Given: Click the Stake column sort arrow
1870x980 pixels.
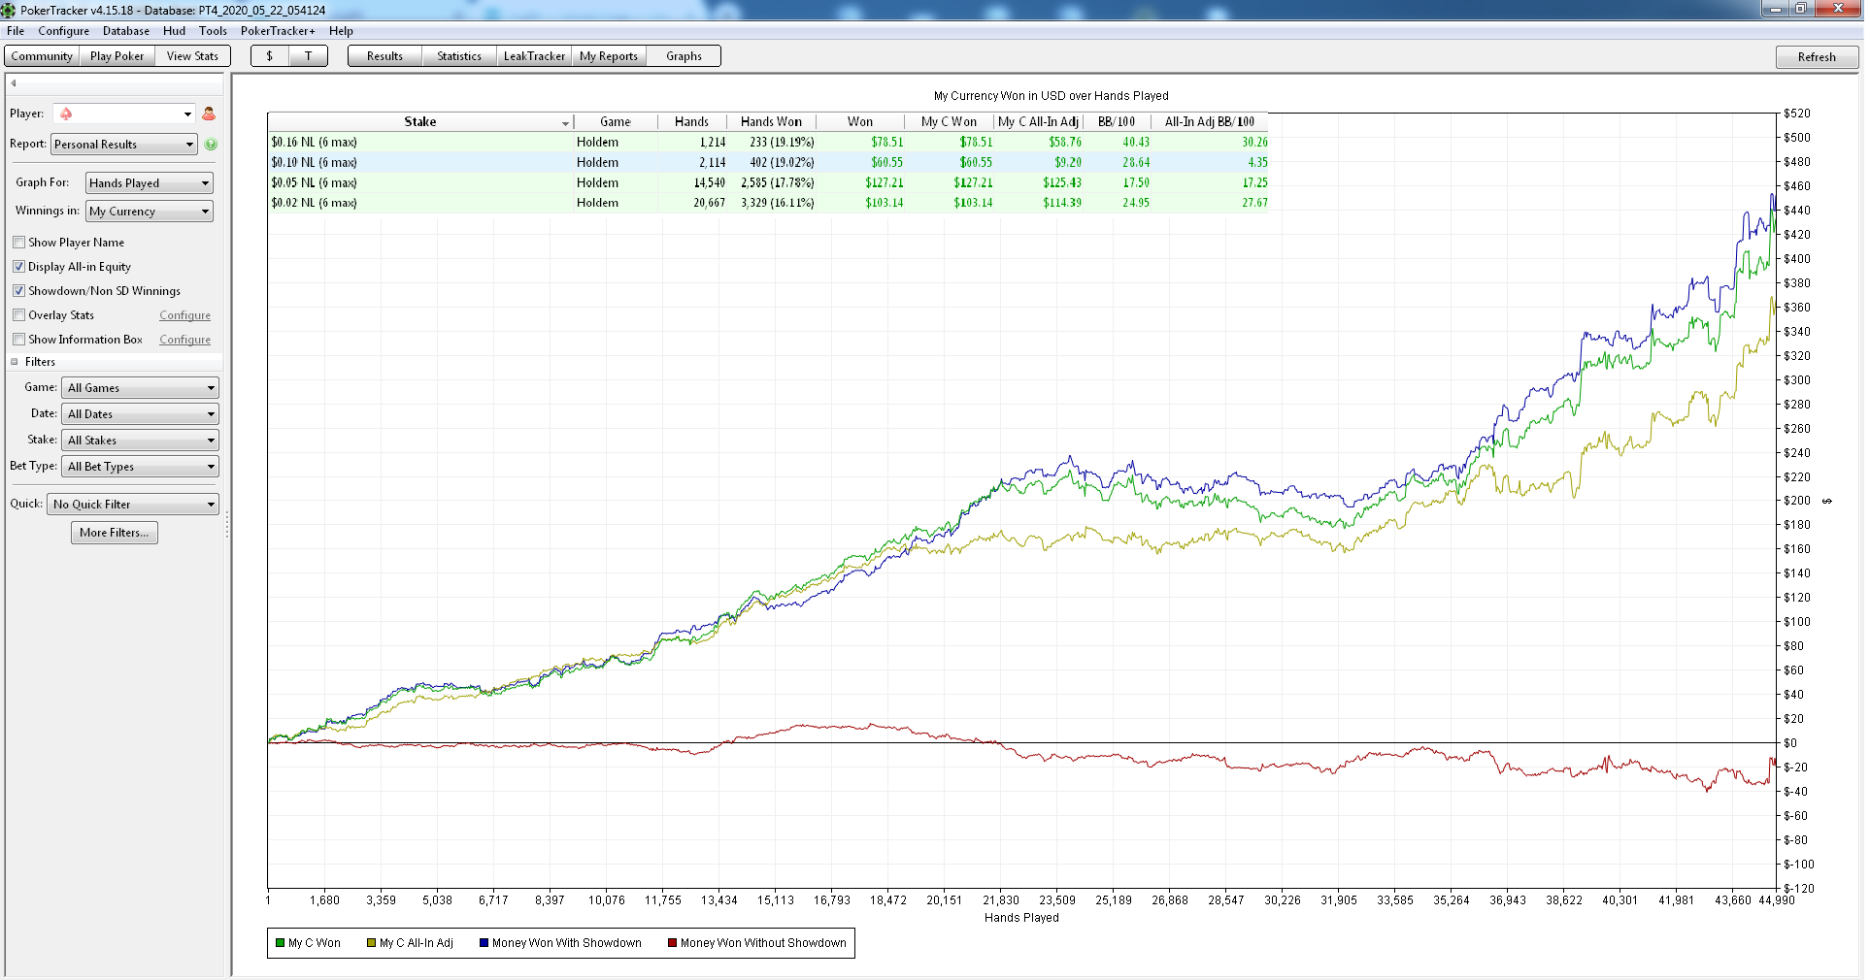Looking at the screenshot, I should point(565,123).
